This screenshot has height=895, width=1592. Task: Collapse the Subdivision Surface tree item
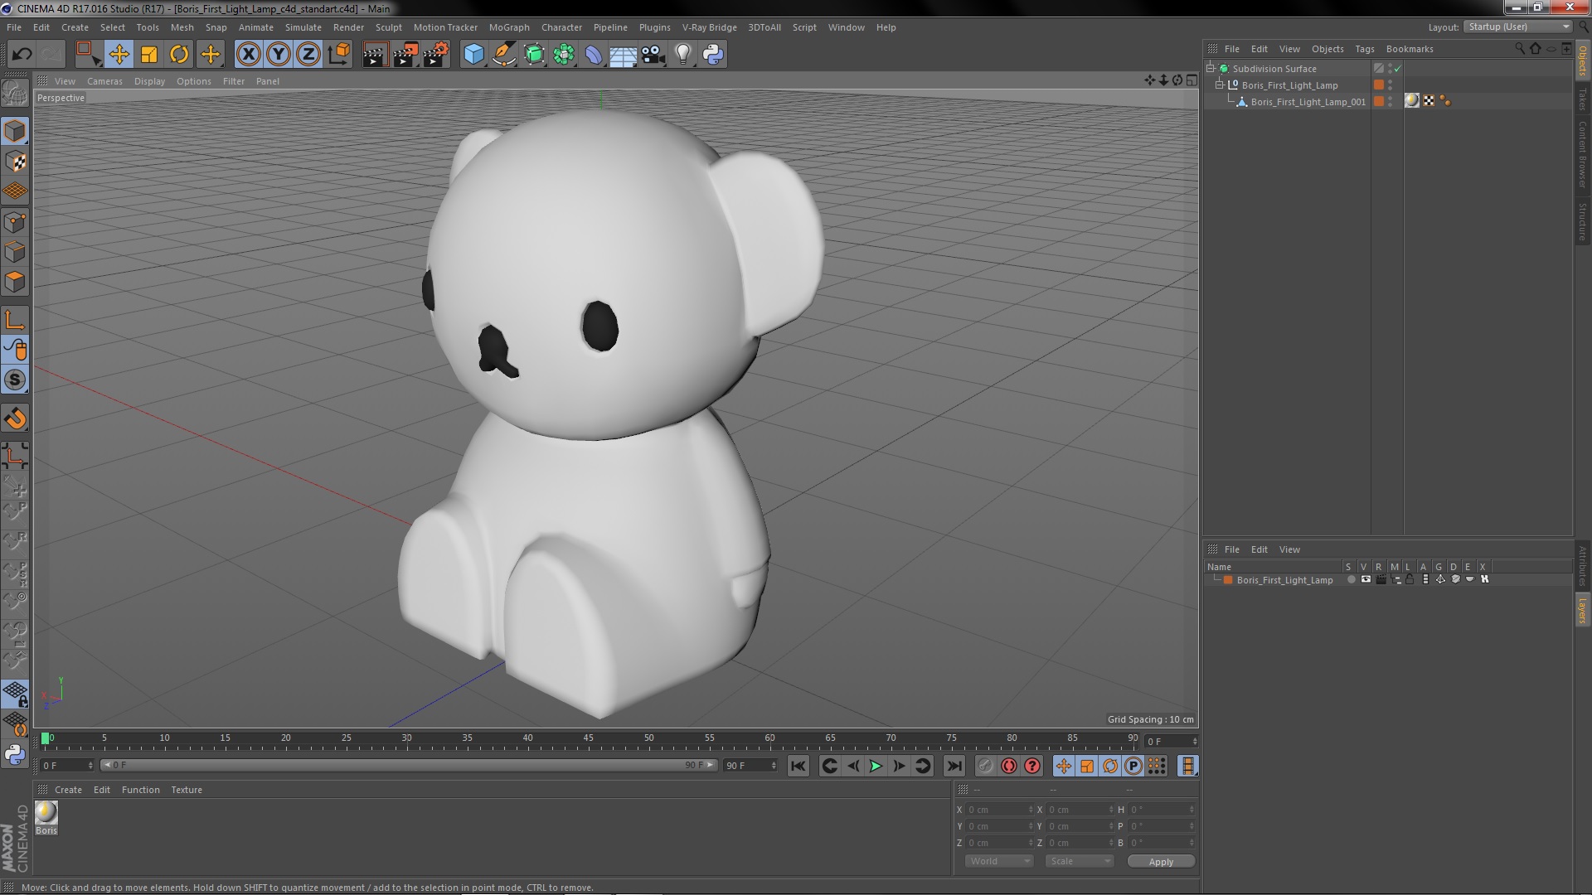point(1211,69)
